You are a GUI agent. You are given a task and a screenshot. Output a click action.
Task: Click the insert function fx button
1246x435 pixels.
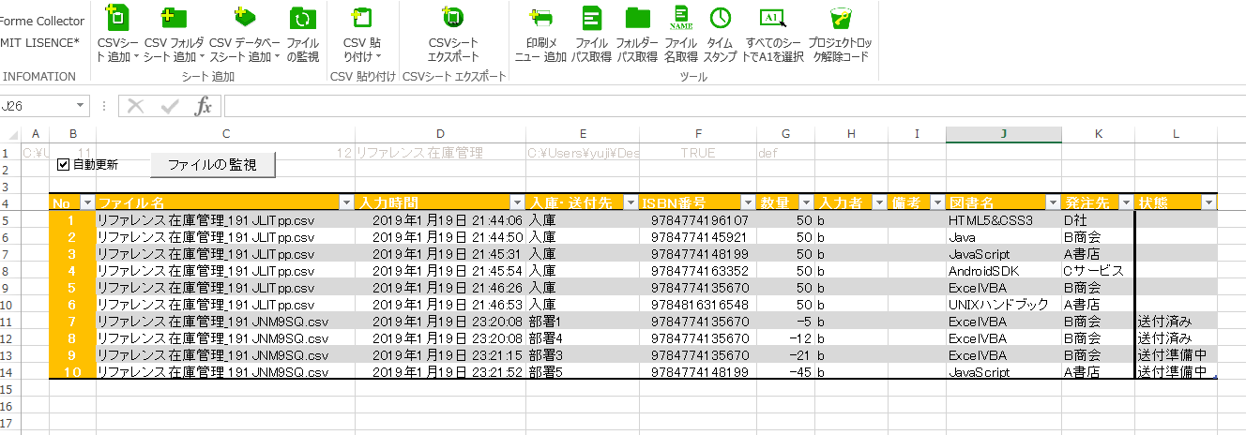pyautogui.click(x=204, y=106)
